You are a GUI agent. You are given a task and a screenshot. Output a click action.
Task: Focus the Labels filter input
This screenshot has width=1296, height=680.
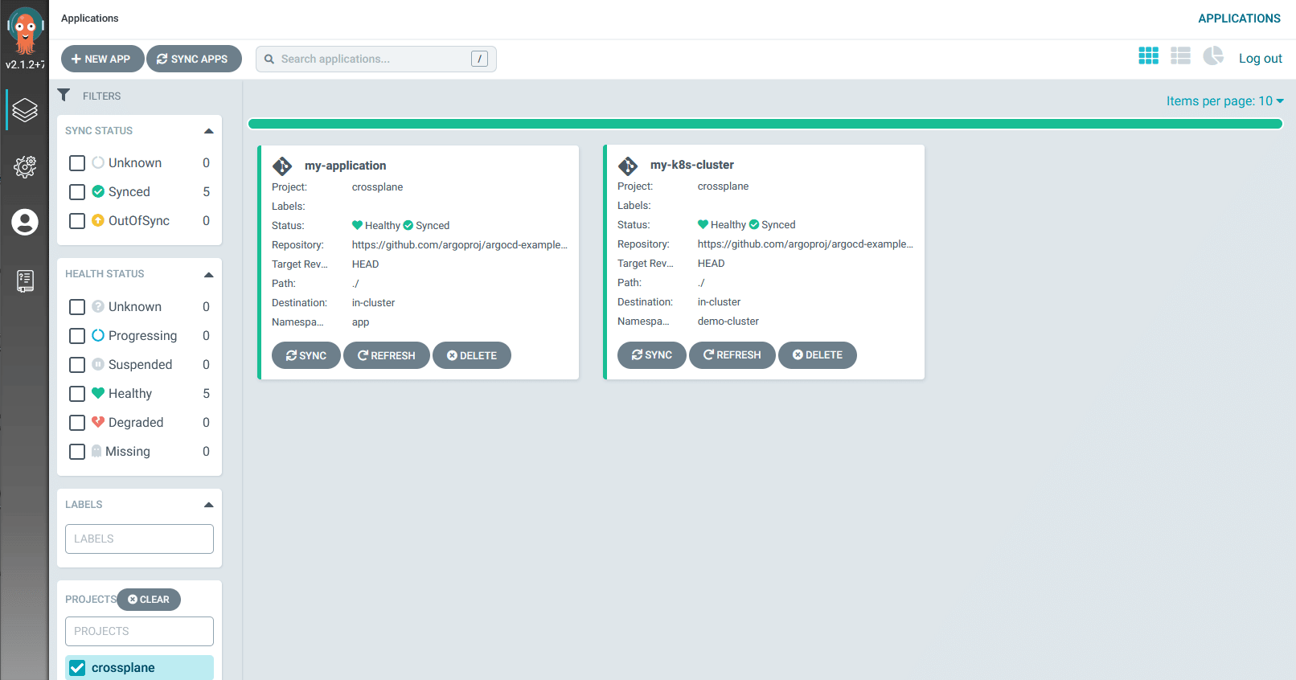pyautogui.click(x=139, y=539)
